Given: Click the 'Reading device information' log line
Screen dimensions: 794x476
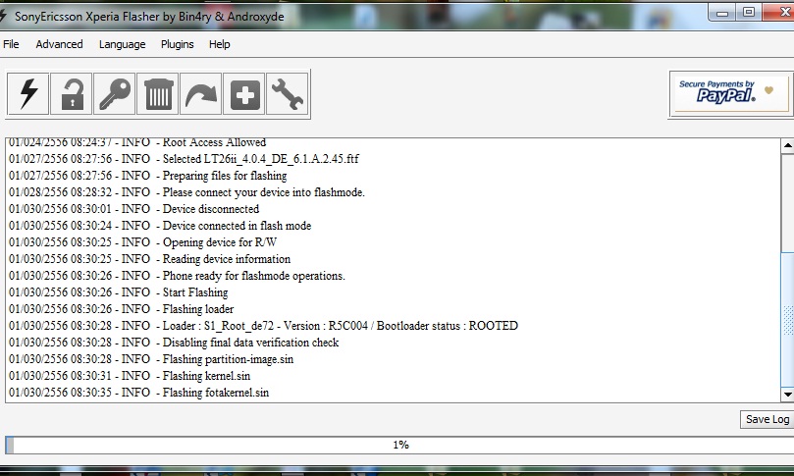Looking at the screenshot, I should 150,259.
